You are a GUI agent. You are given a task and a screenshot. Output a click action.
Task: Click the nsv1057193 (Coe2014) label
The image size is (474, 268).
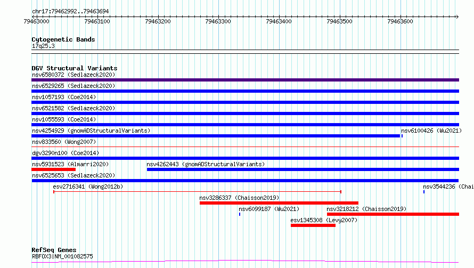tap(64, 97)
